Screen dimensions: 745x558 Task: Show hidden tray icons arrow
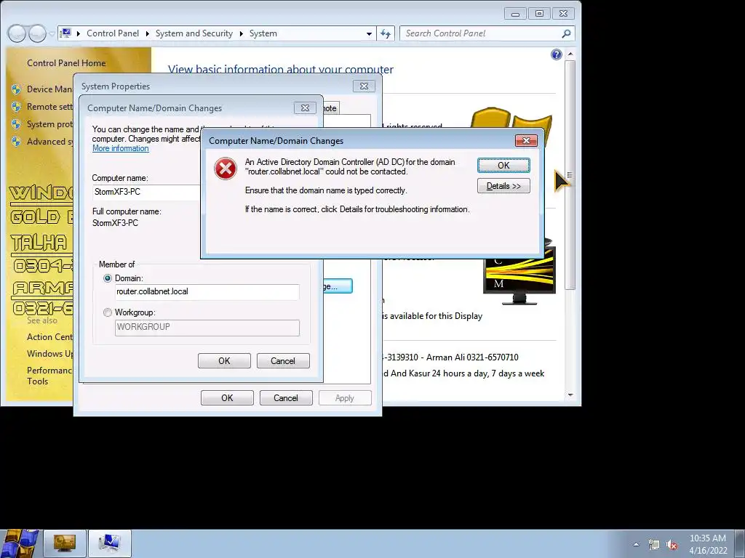(636, 544)
